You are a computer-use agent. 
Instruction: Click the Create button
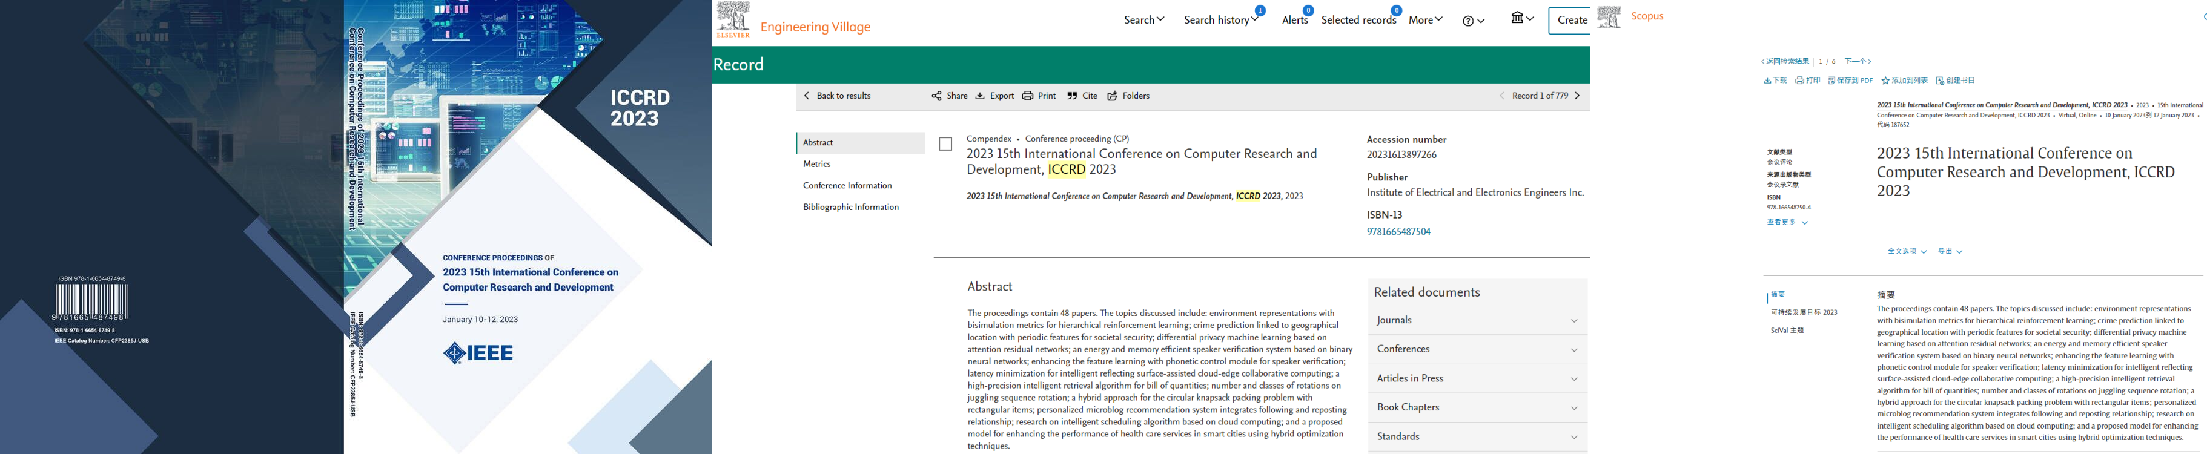(x=1571, y=21)
